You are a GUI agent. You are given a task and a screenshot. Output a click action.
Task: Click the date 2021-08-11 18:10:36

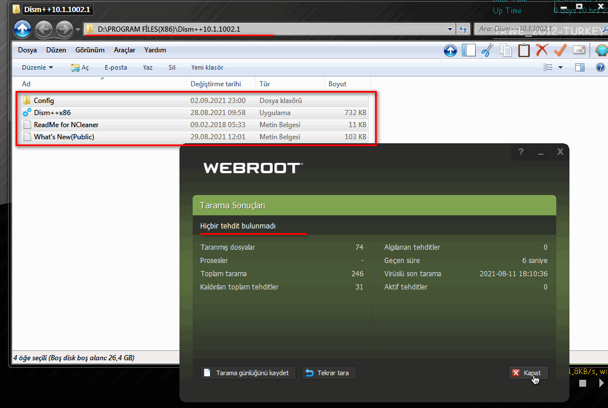[514, 274]
